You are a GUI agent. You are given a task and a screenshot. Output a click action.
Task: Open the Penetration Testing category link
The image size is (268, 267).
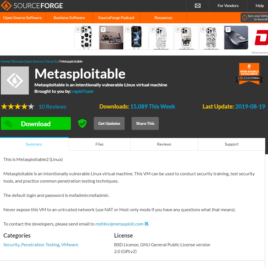[x=40, y=245]
